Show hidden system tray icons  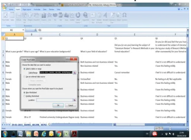point(162,134)
